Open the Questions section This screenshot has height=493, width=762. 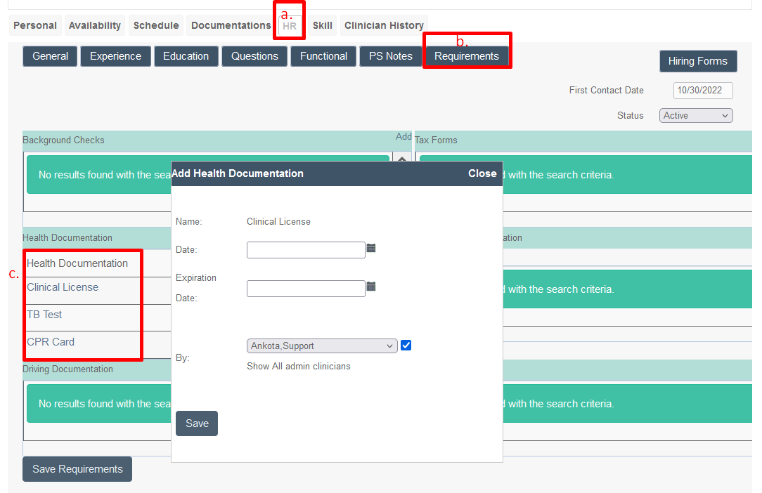point(254,56)
